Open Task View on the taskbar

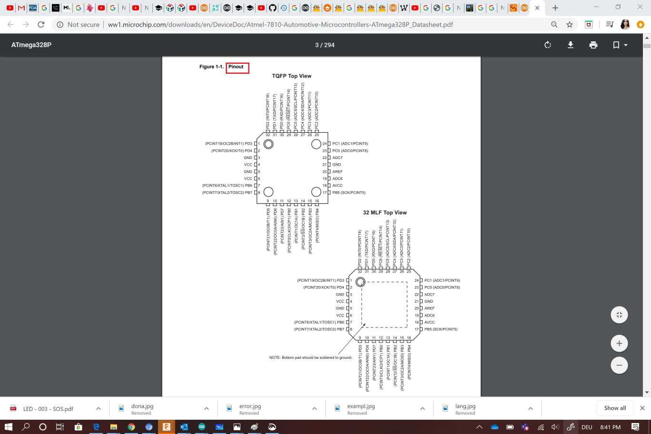tap(60, 427)
